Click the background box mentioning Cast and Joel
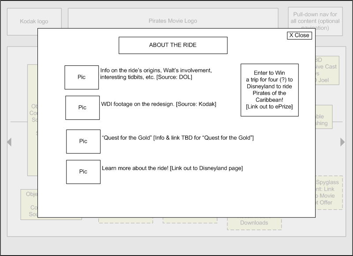The width and height of the screenshot is (353, 256). (327, 70)
